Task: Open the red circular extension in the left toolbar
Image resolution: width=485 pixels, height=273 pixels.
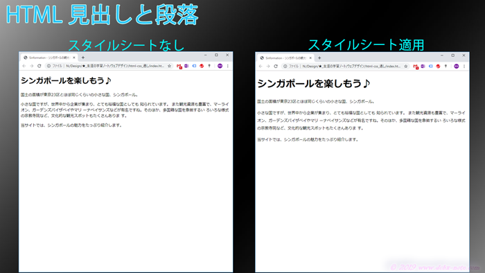Action: pyautogui.click(x=202, y=66)
